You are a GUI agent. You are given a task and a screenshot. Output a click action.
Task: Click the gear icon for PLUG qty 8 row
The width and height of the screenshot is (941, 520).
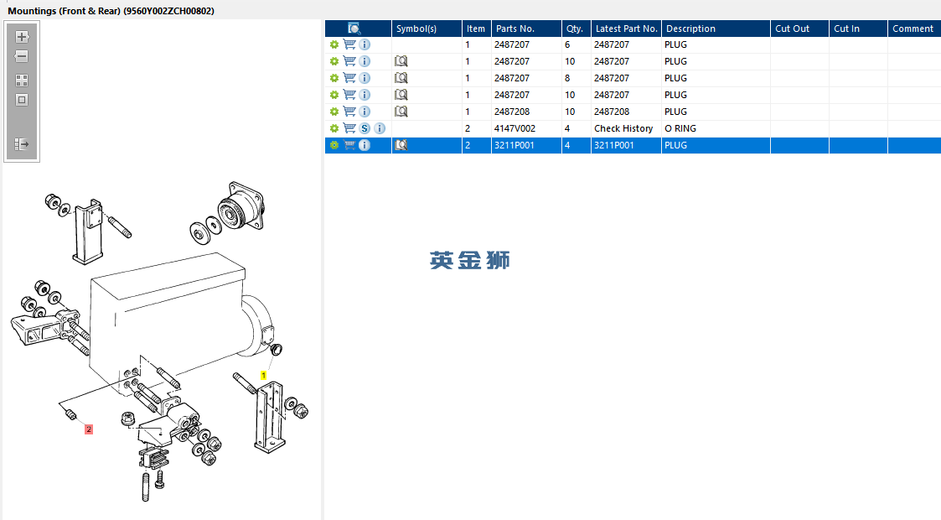tap(334, 78)
